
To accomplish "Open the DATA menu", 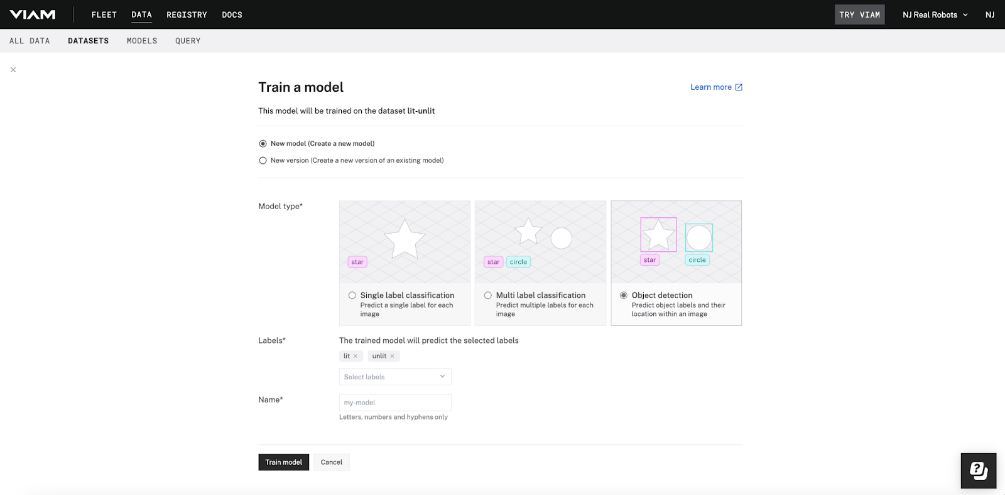I will pos(142,14).
